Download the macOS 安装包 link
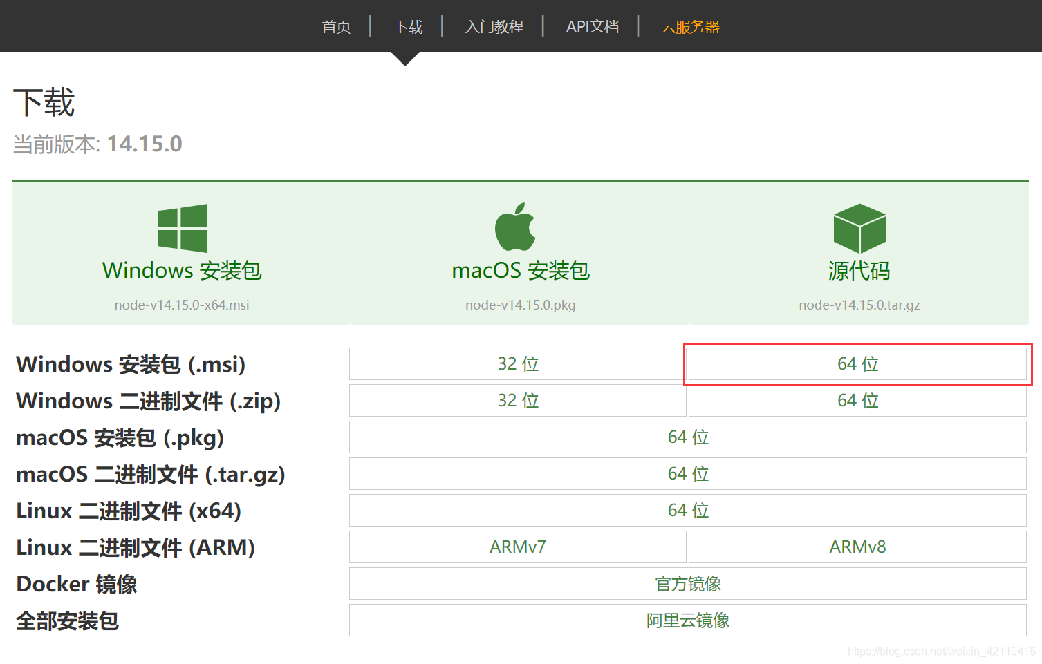The image size is (1042, 664). click(x=521, y=270)
